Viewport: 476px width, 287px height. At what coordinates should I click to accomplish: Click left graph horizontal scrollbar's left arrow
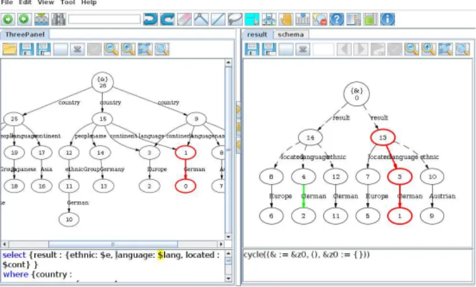(x=5, y=244)
